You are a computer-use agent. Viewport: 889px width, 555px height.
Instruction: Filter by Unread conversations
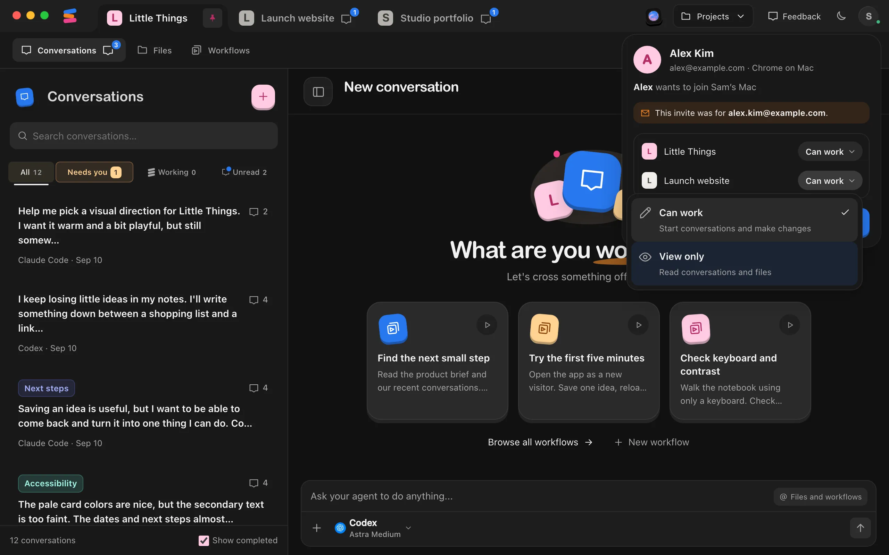click(x=244, y=172)
